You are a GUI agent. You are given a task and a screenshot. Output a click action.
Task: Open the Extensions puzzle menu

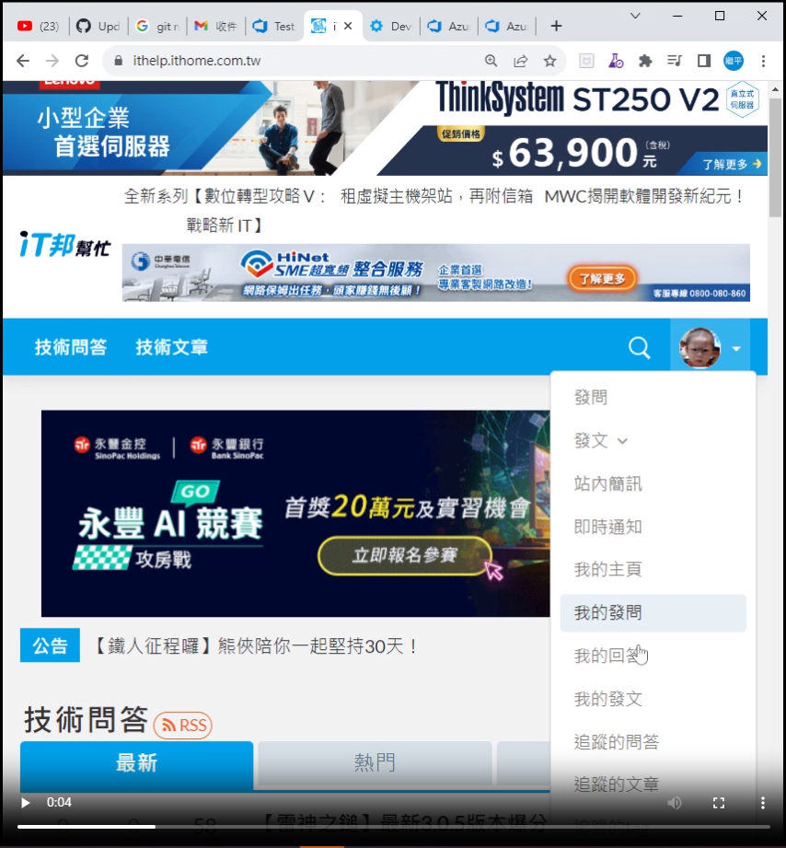[645, 61]
